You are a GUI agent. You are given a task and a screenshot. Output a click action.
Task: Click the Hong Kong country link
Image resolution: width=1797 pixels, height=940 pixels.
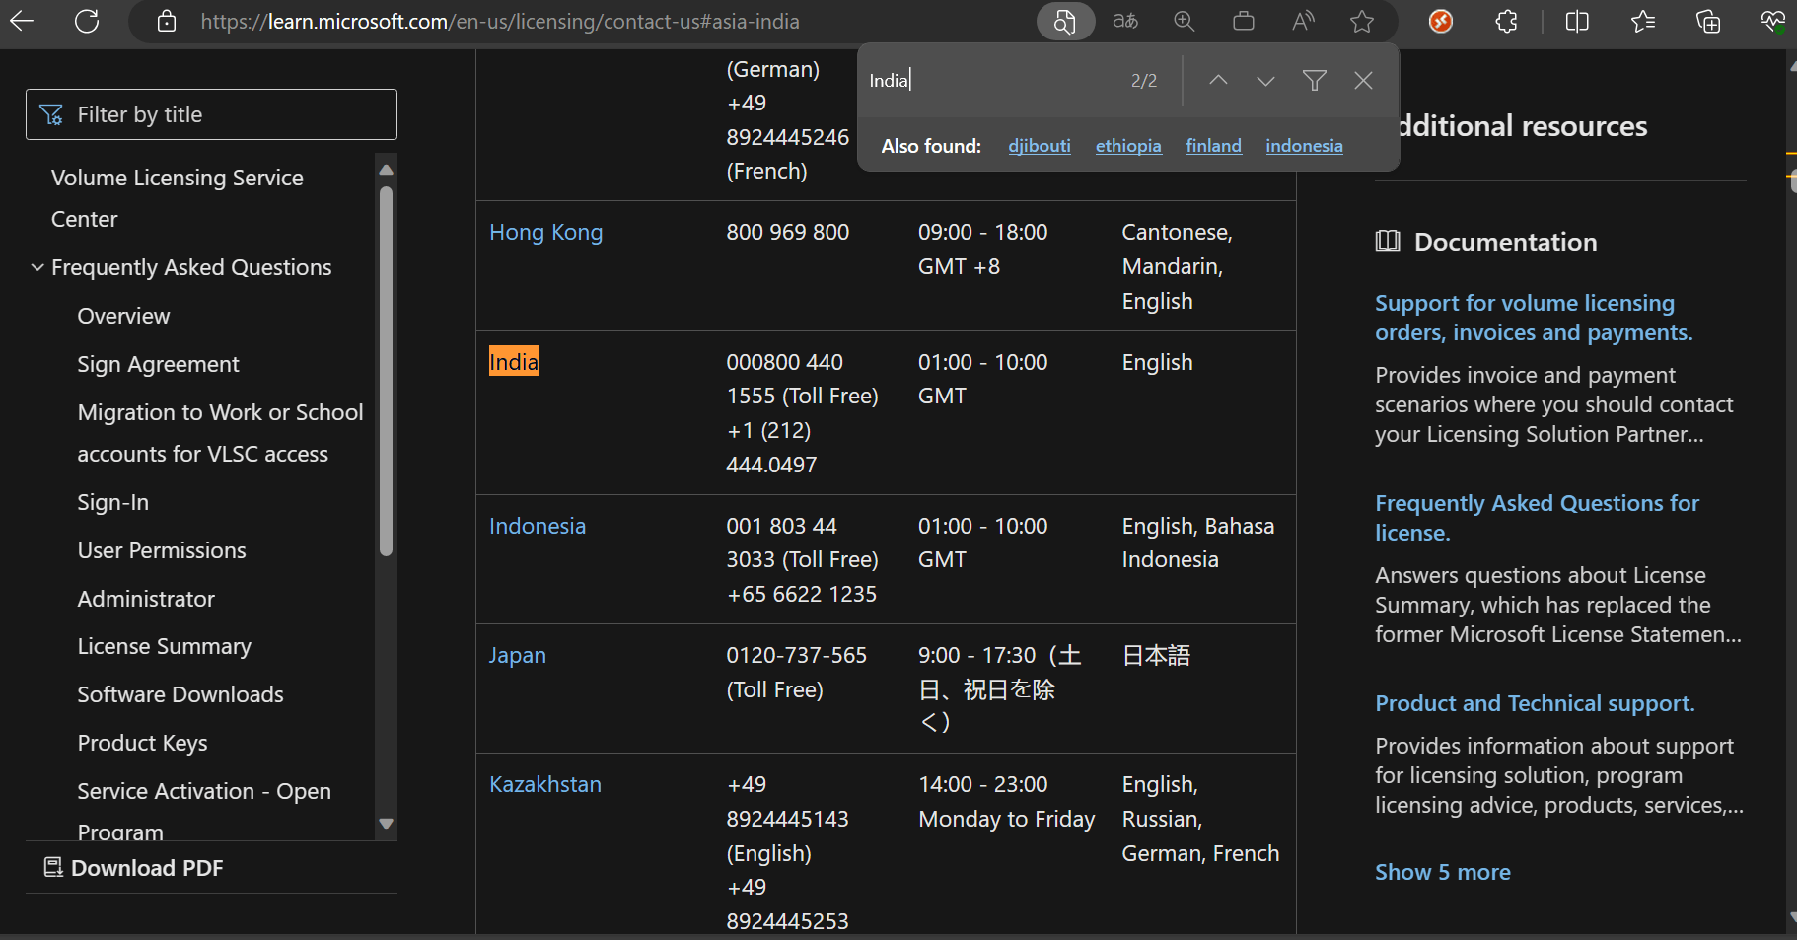[545, 232]
